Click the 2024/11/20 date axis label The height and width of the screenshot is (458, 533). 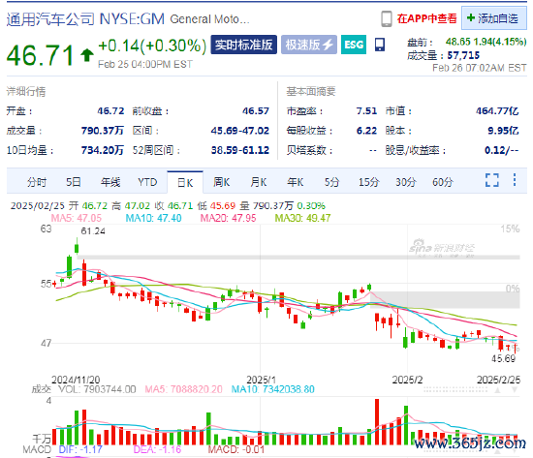click(x=76, y=380)
